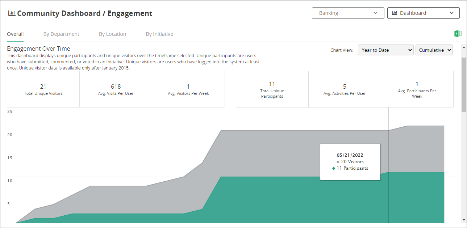
Task: Click the Total Unique Participants stat card
Action: [x=272, y=89]
